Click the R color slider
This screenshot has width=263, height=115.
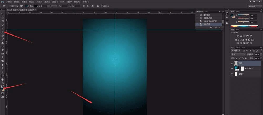click(244, 15)
